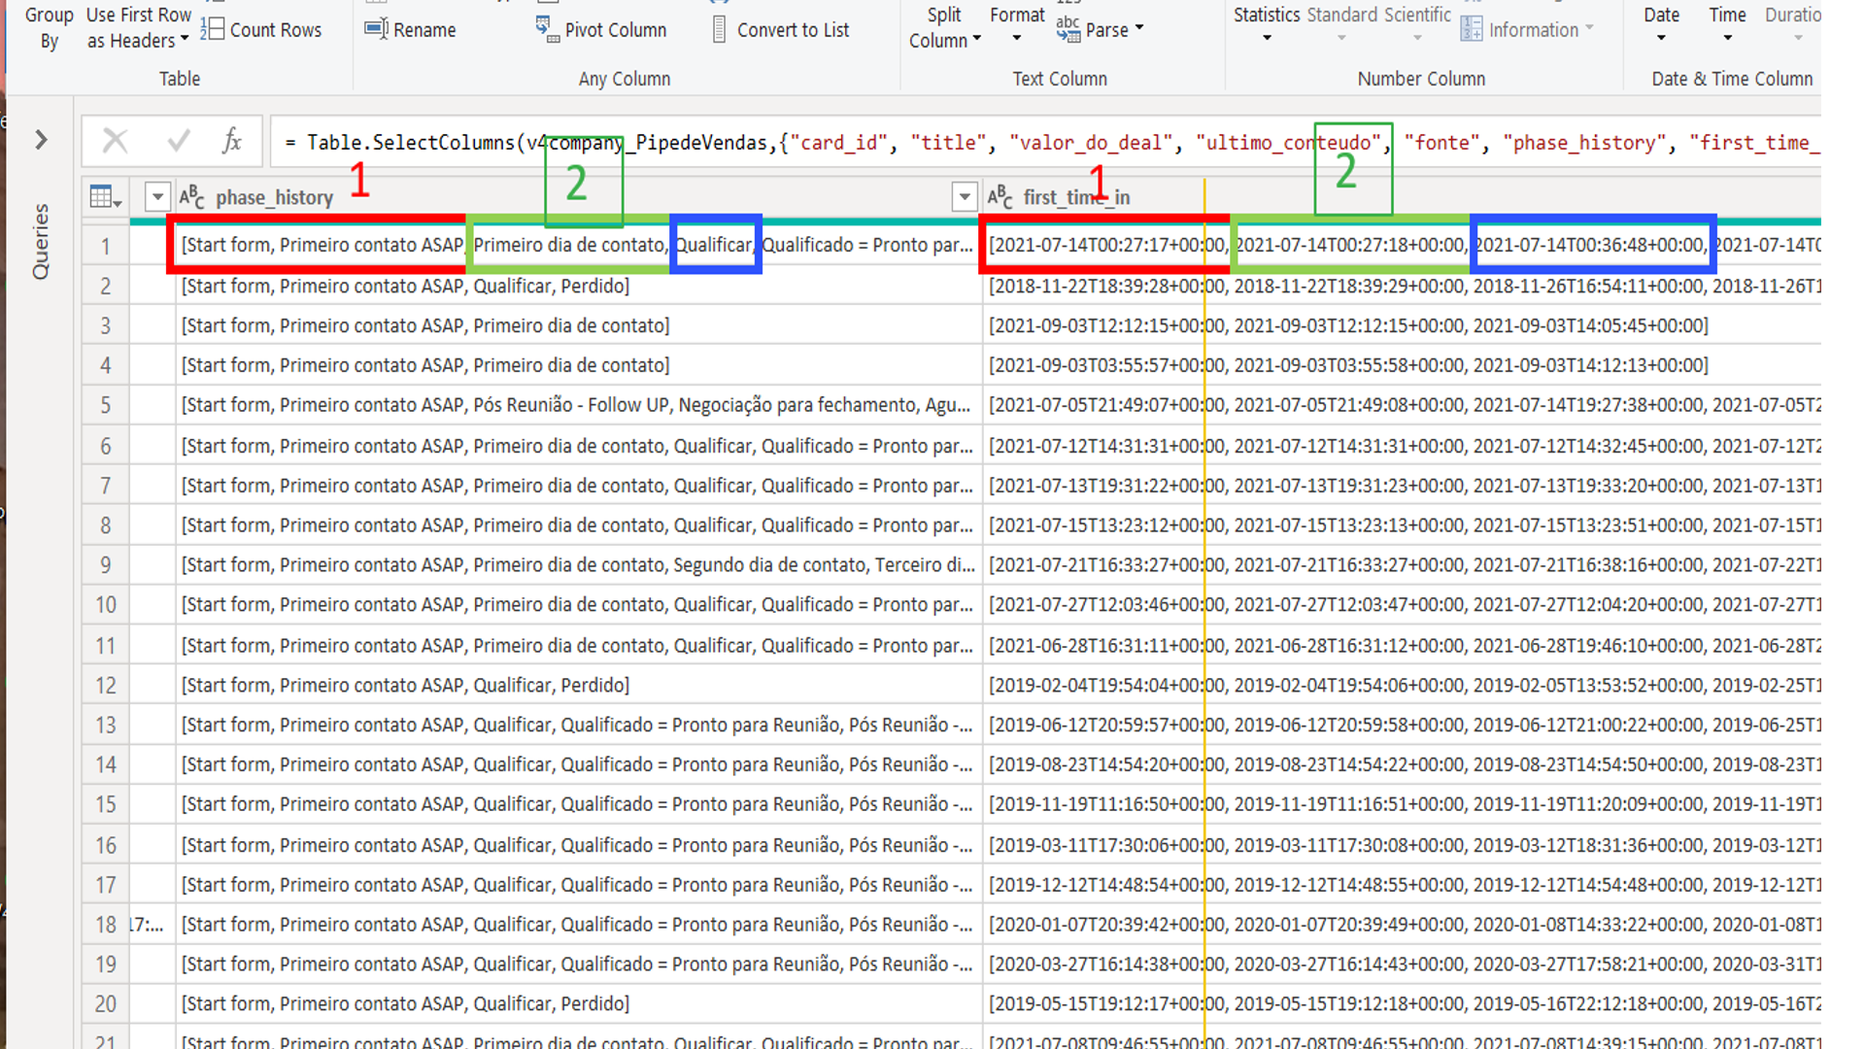
Task: Click first_time_in cell in row 4
Action: (x=1403, y=365)
